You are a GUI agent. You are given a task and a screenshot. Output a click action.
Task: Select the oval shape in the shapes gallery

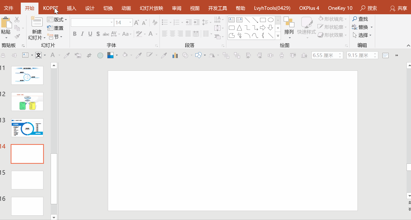[271, 20]
